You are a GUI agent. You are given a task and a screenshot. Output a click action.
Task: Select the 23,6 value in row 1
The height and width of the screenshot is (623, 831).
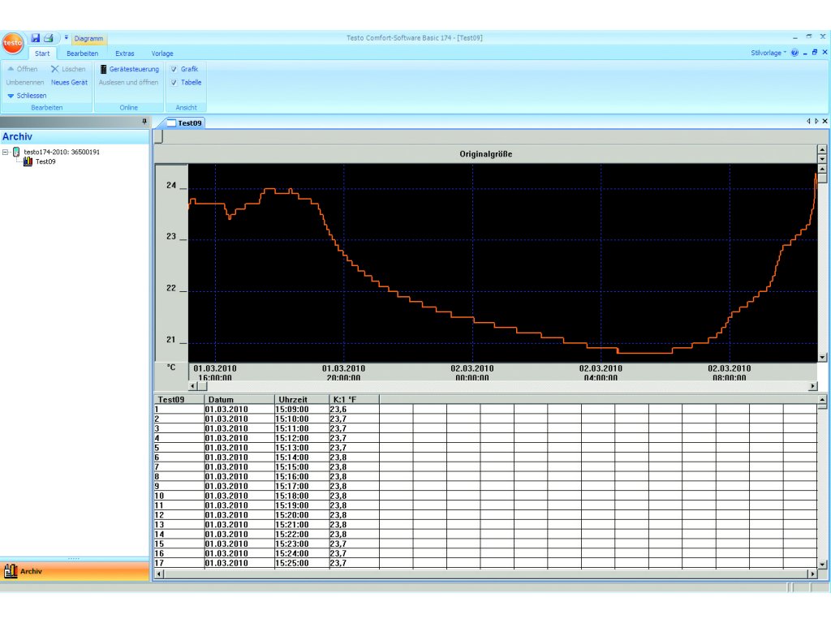[x=354, y=409]
